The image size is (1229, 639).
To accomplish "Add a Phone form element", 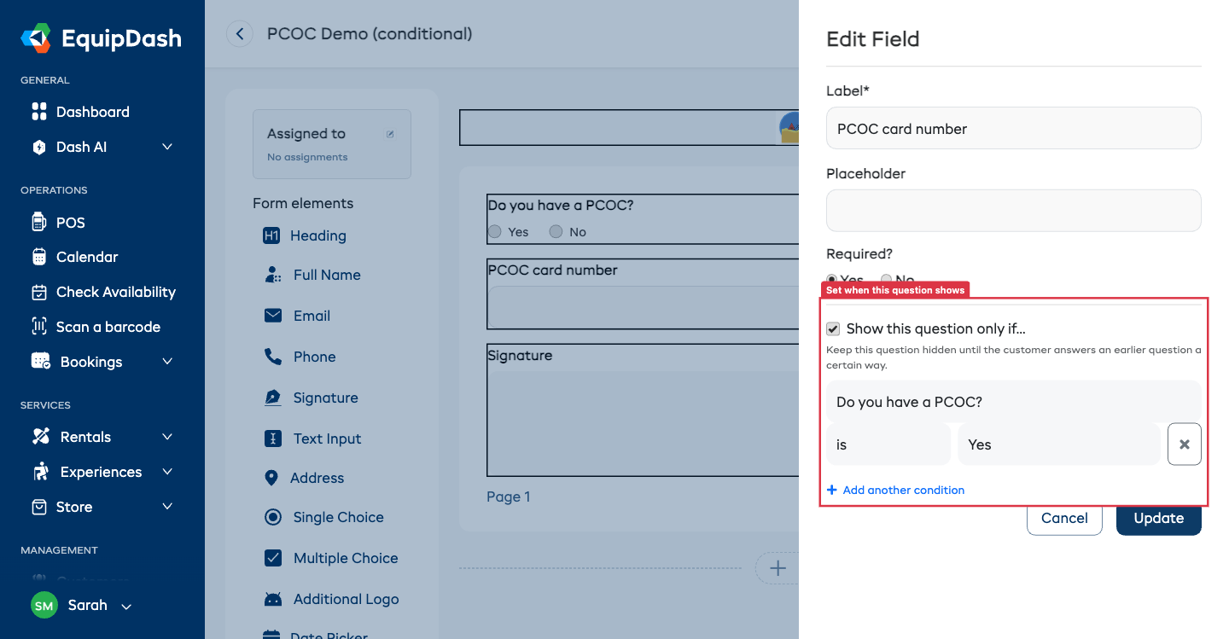I will click(x=314, y=357).
